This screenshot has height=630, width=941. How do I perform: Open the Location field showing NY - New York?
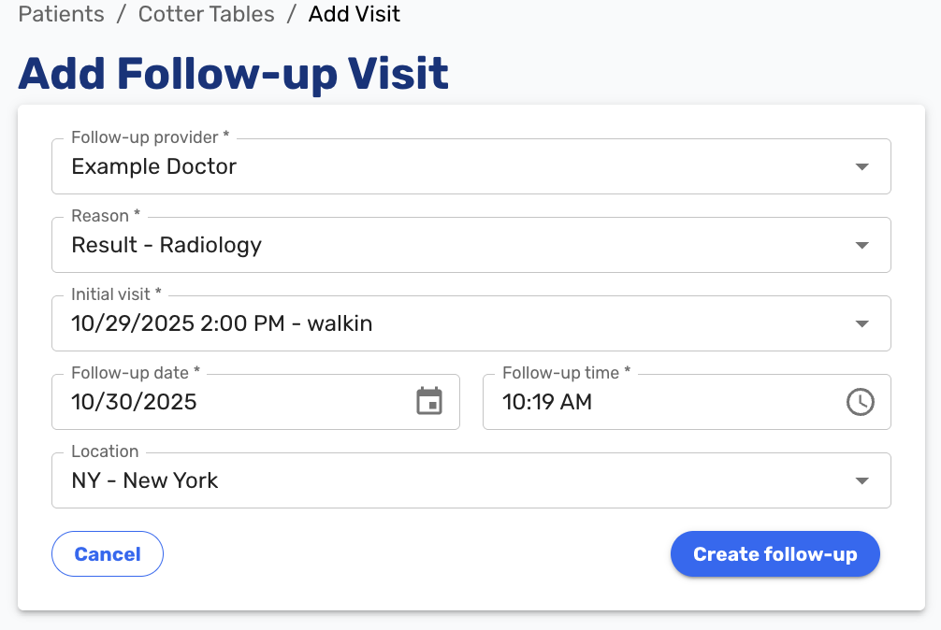(x=374, y=480)
